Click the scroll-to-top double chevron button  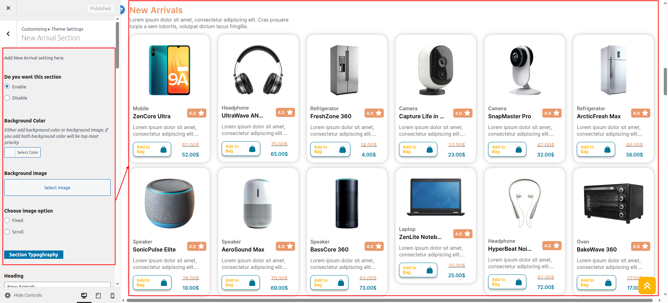point(647,286)
